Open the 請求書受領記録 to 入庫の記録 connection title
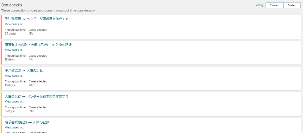Viewport: 303px width, 133px height. (27, 122)
